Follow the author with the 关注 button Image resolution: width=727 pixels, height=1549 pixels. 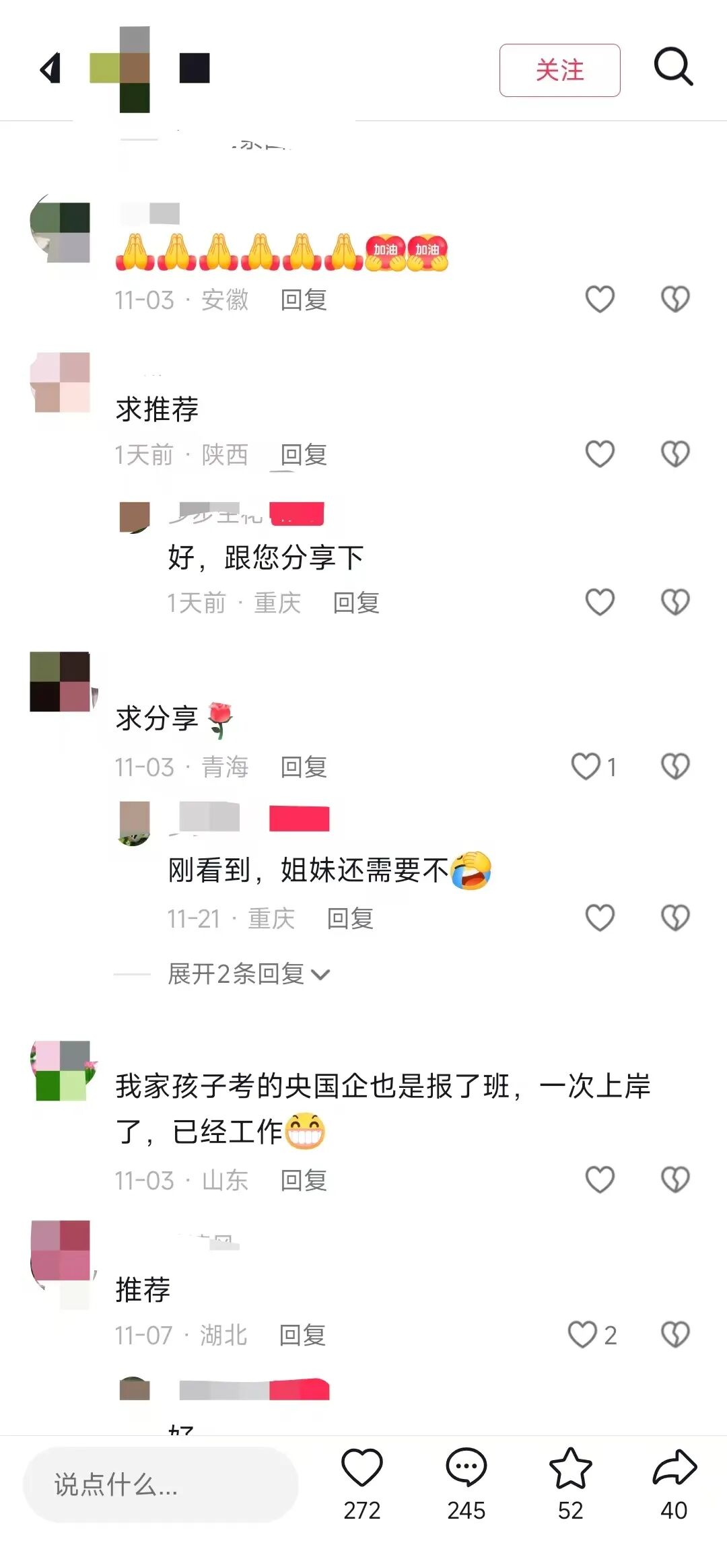[559, 70]
